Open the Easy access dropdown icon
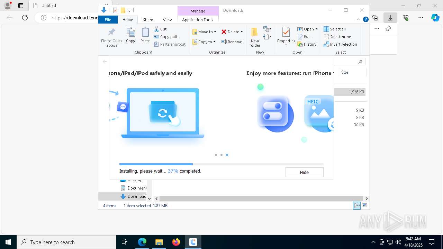The width and height of the screenshot is (443, 249). 268,36
